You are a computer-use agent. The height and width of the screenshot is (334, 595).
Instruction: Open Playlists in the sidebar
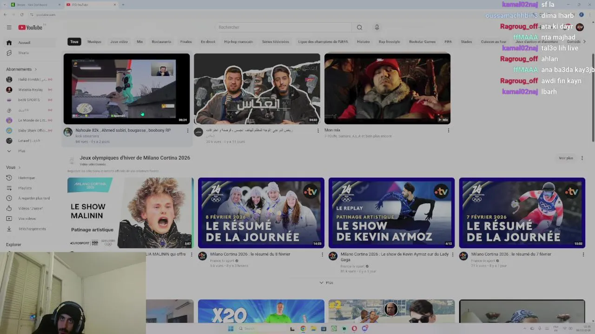31,188
